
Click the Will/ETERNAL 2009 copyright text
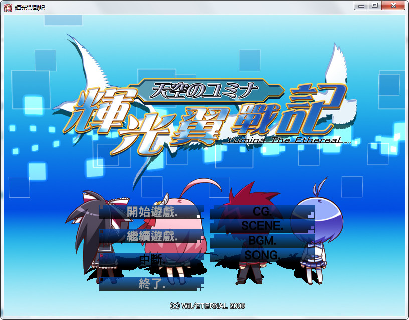point(207,305)
